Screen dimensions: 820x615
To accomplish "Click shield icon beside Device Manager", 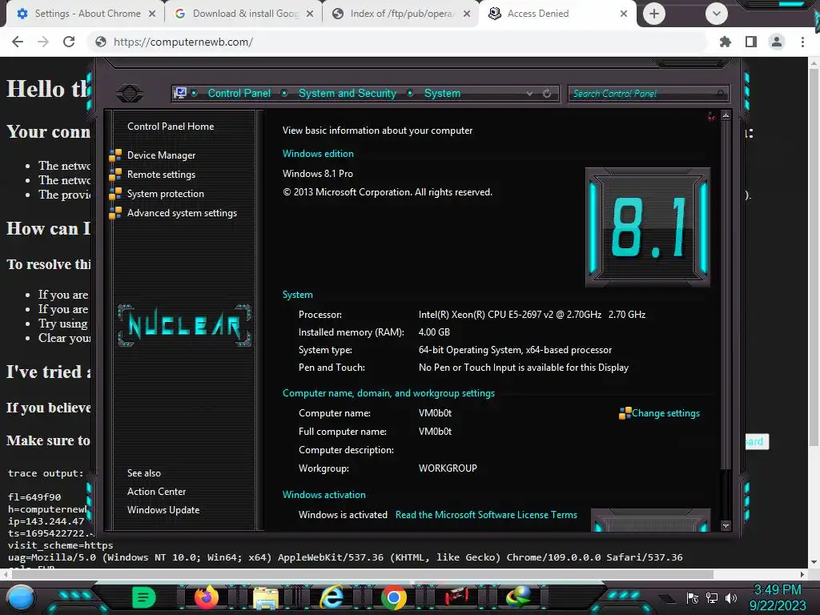I will pyautogui.click(x=115, y=155).
